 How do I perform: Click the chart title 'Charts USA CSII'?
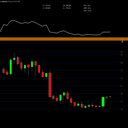coord(14,2)
